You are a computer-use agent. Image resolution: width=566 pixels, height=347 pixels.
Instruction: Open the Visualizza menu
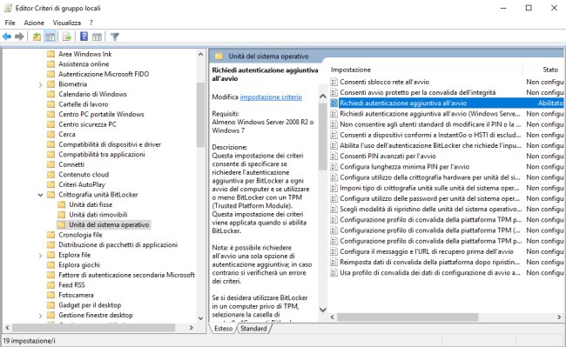tap(67, 23)
